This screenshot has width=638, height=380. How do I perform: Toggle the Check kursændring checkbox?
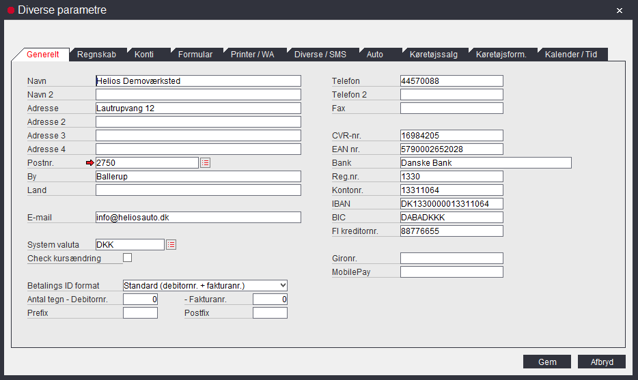pos(127,258)
